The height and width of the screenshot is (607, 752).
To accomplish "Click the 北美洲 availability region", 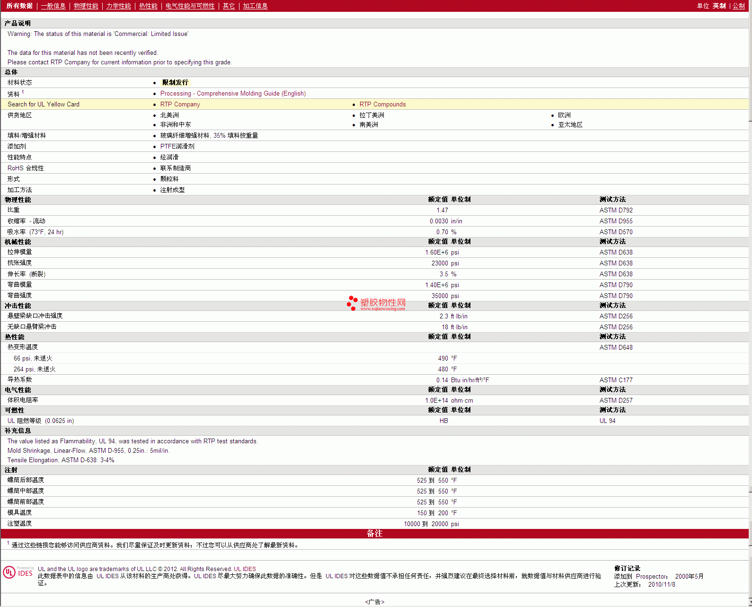I will coord(169,115).
